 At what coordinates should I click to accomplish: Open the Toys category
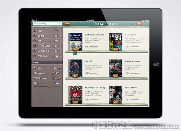[47, 31]
